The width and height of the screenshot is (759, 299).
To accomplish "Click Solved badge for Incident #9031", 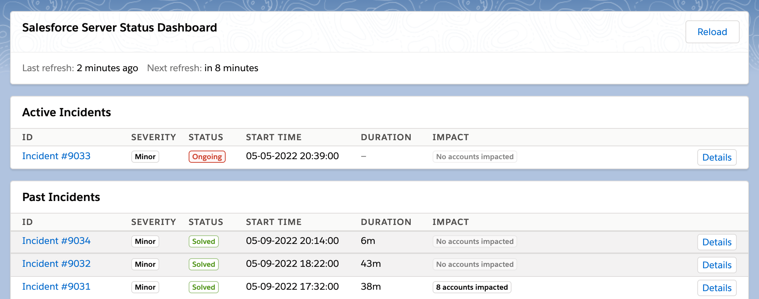I will (x=204, y=287).
